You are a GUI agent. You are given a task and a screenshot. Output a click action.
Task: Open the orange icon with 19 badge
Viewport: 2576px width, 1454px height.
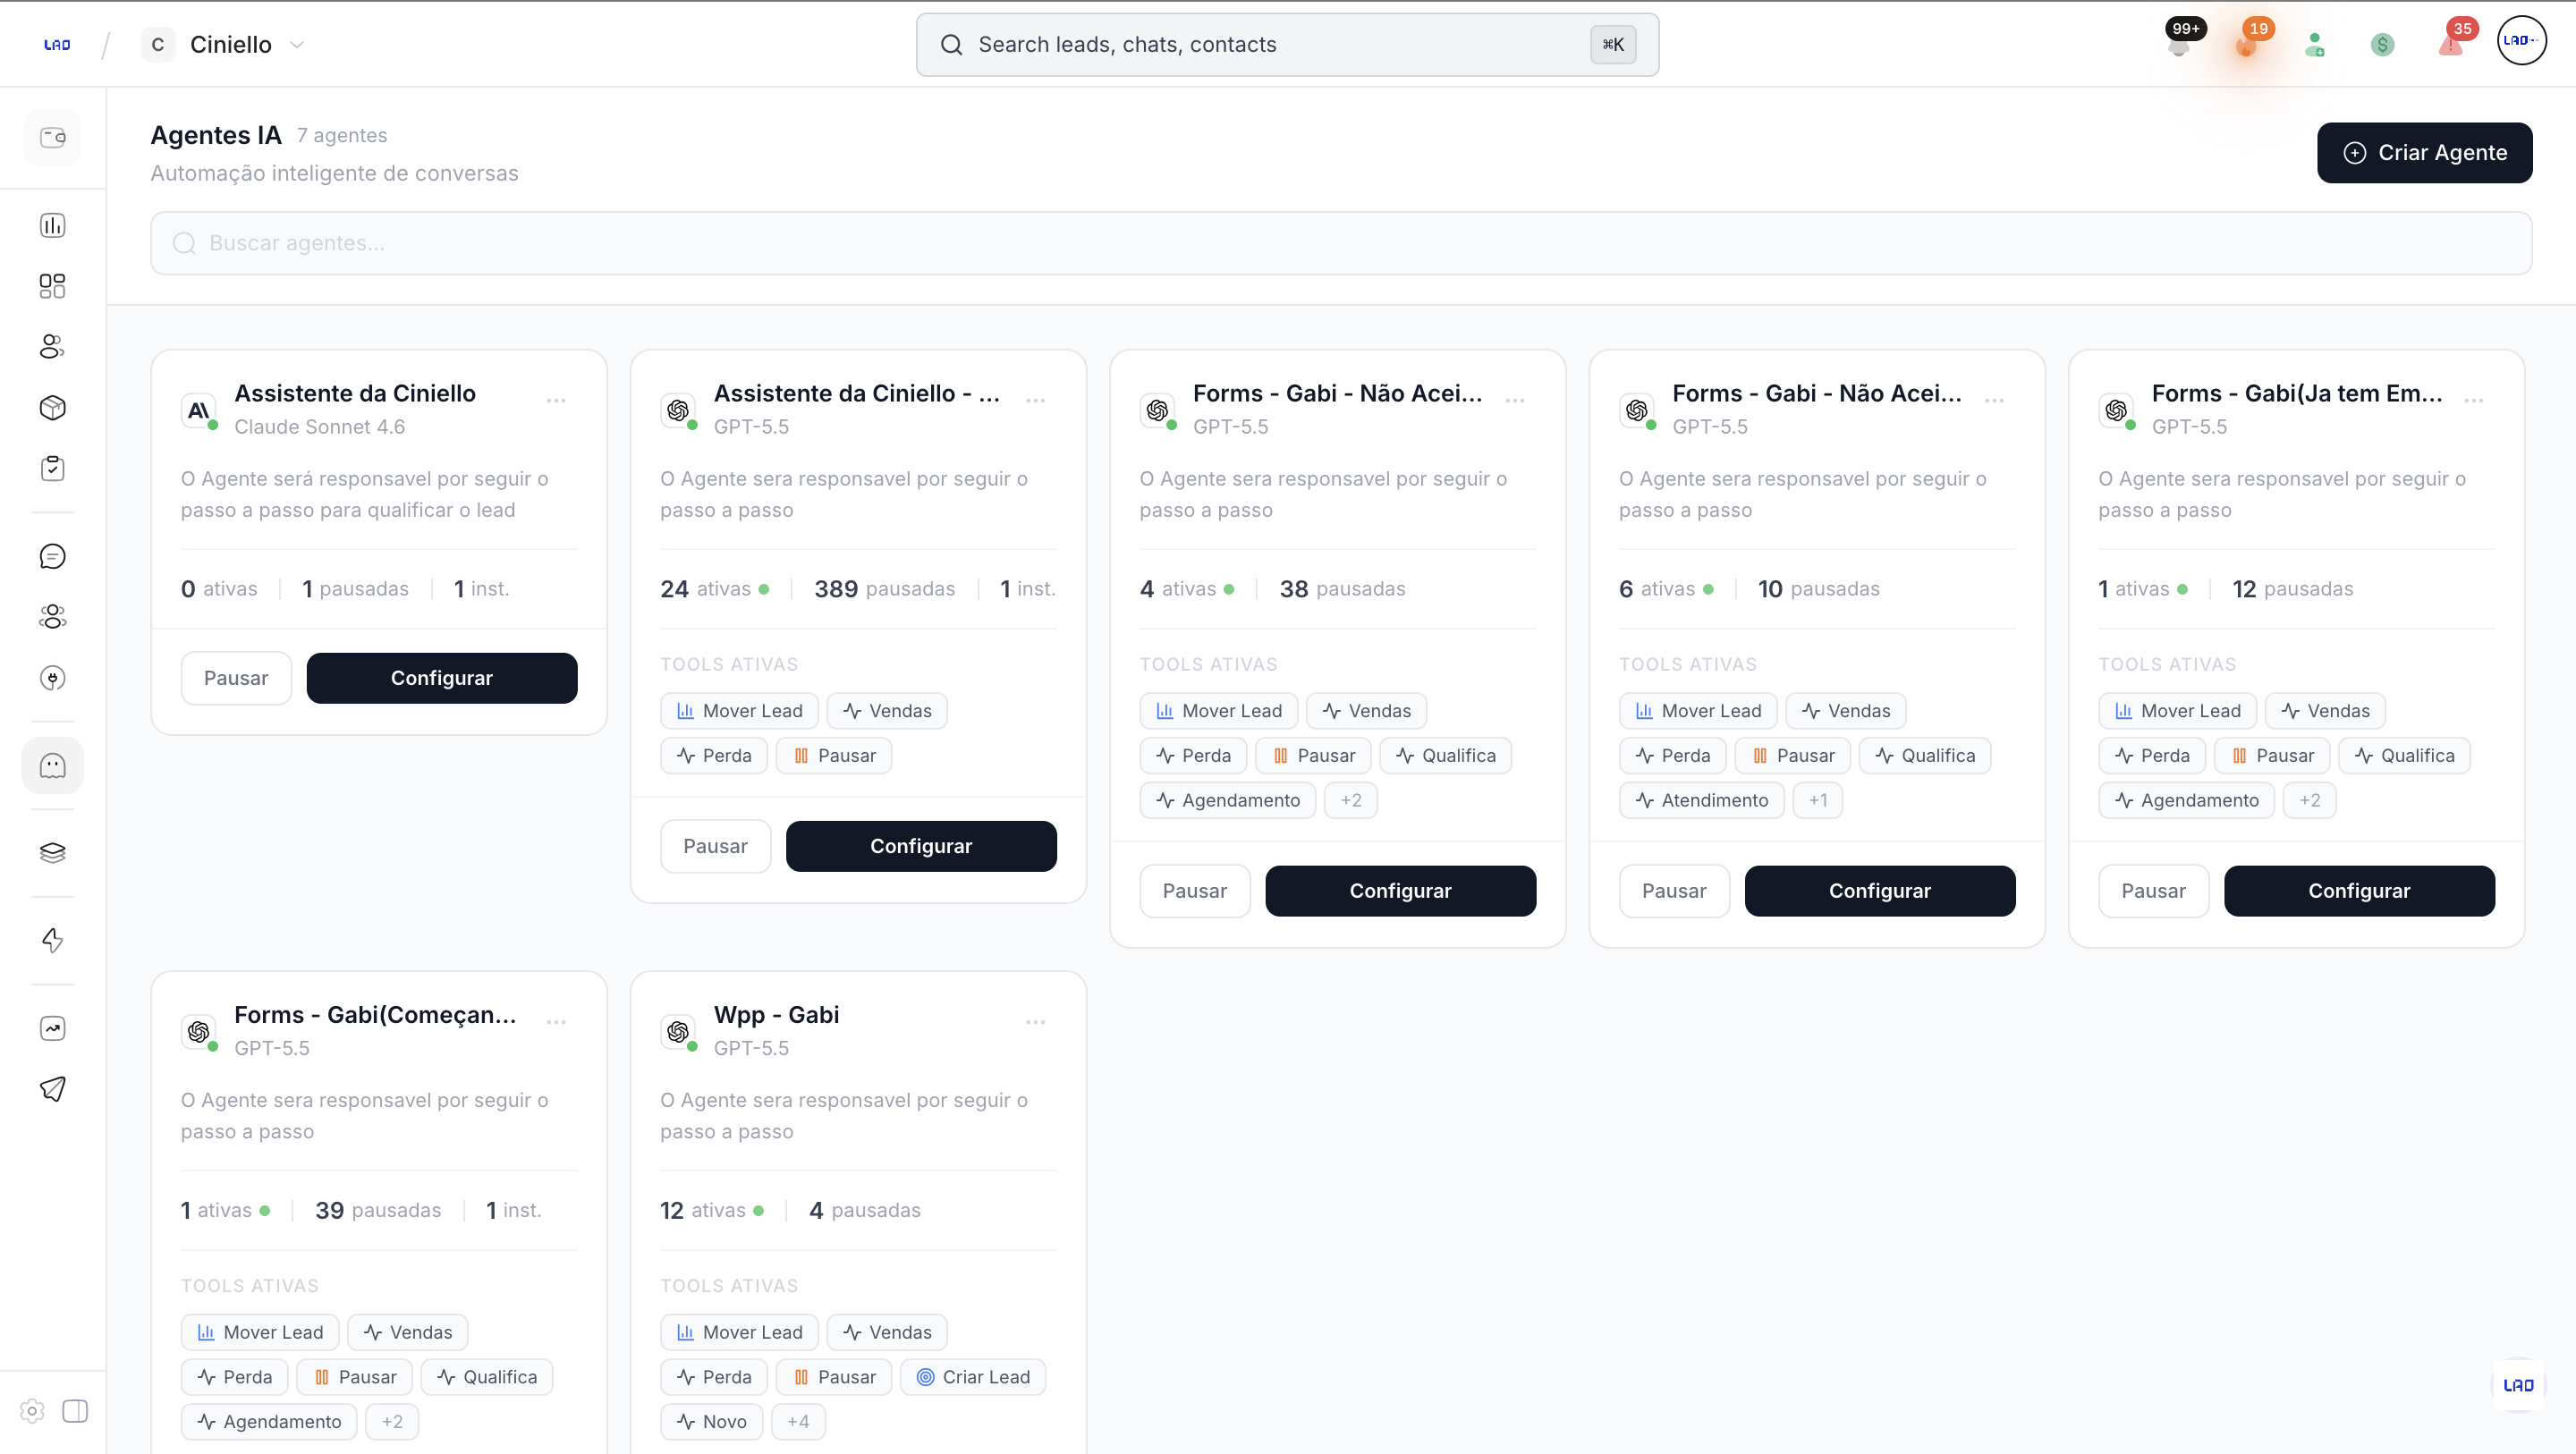tap(2248, 43)
